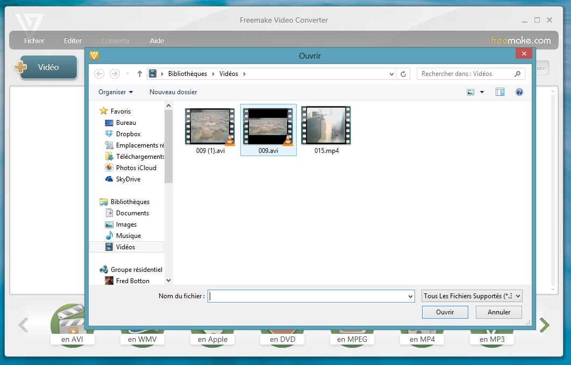This screenshot has width=571, height=365.
Task: Select the 009.avi video file
Action: tap(268, 130)
